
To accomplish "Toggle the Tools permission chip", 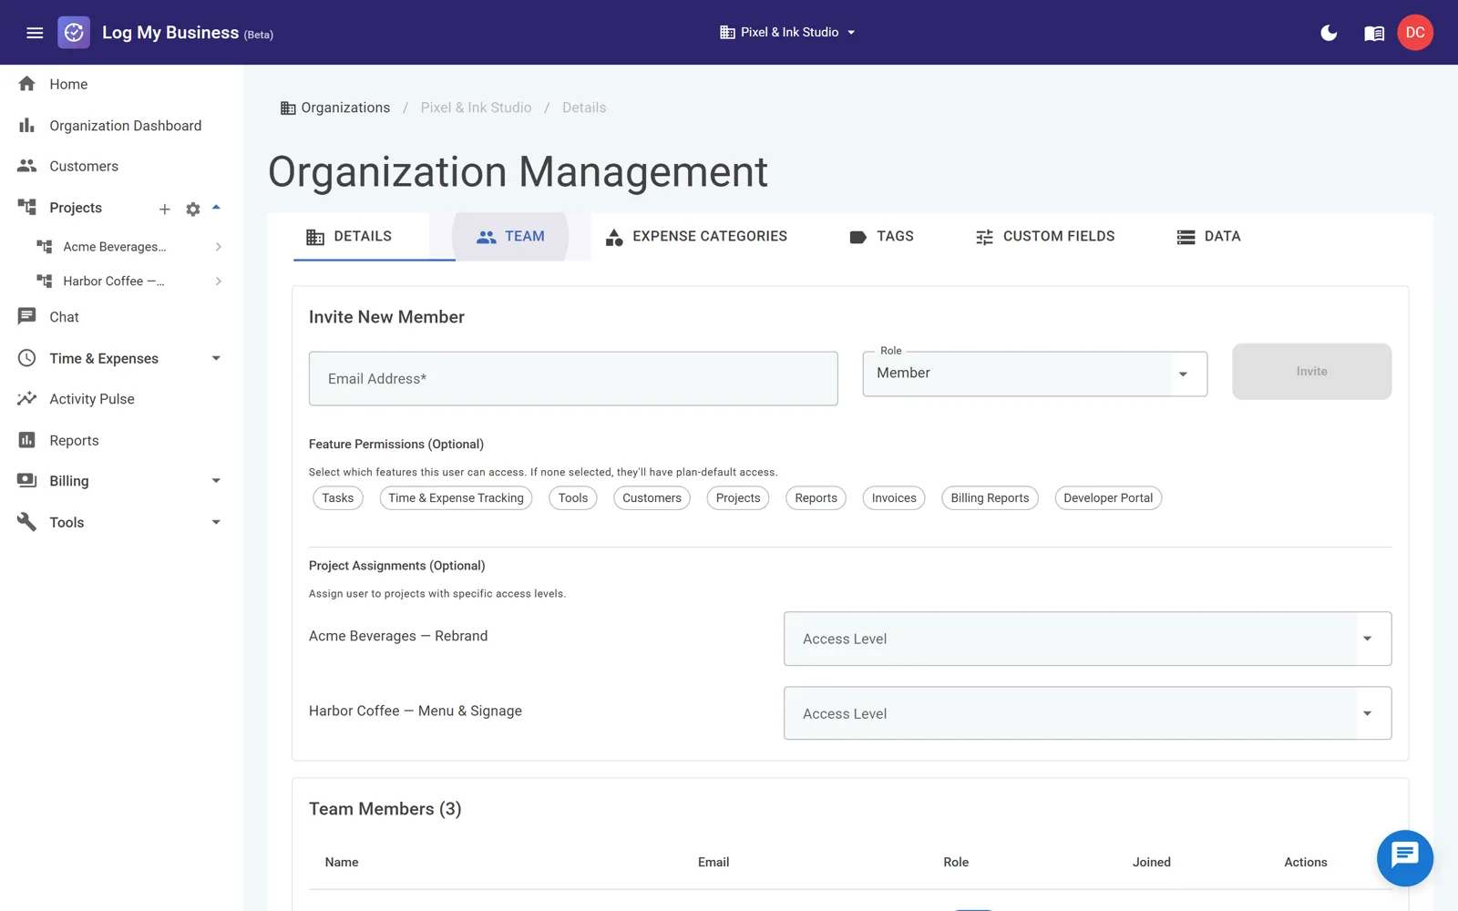I will (x=573, y=498).
